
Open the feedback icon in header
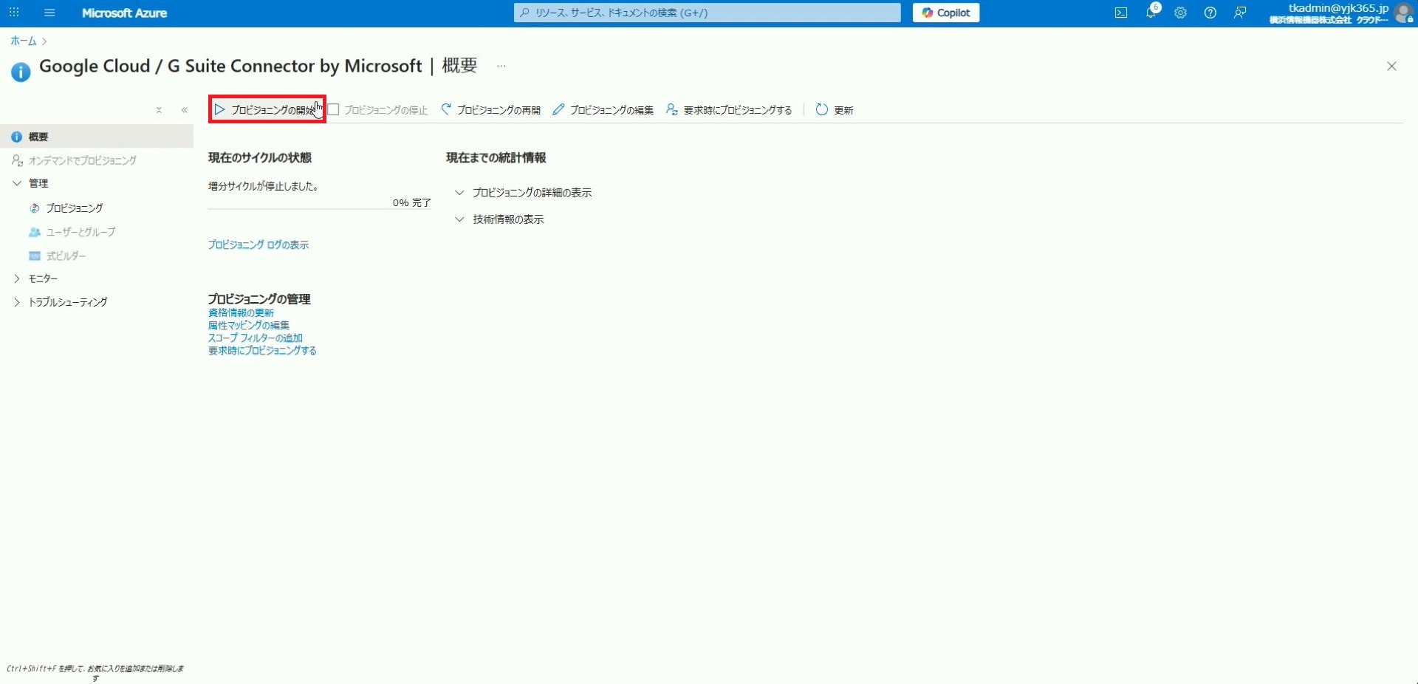click(1240, 13)
